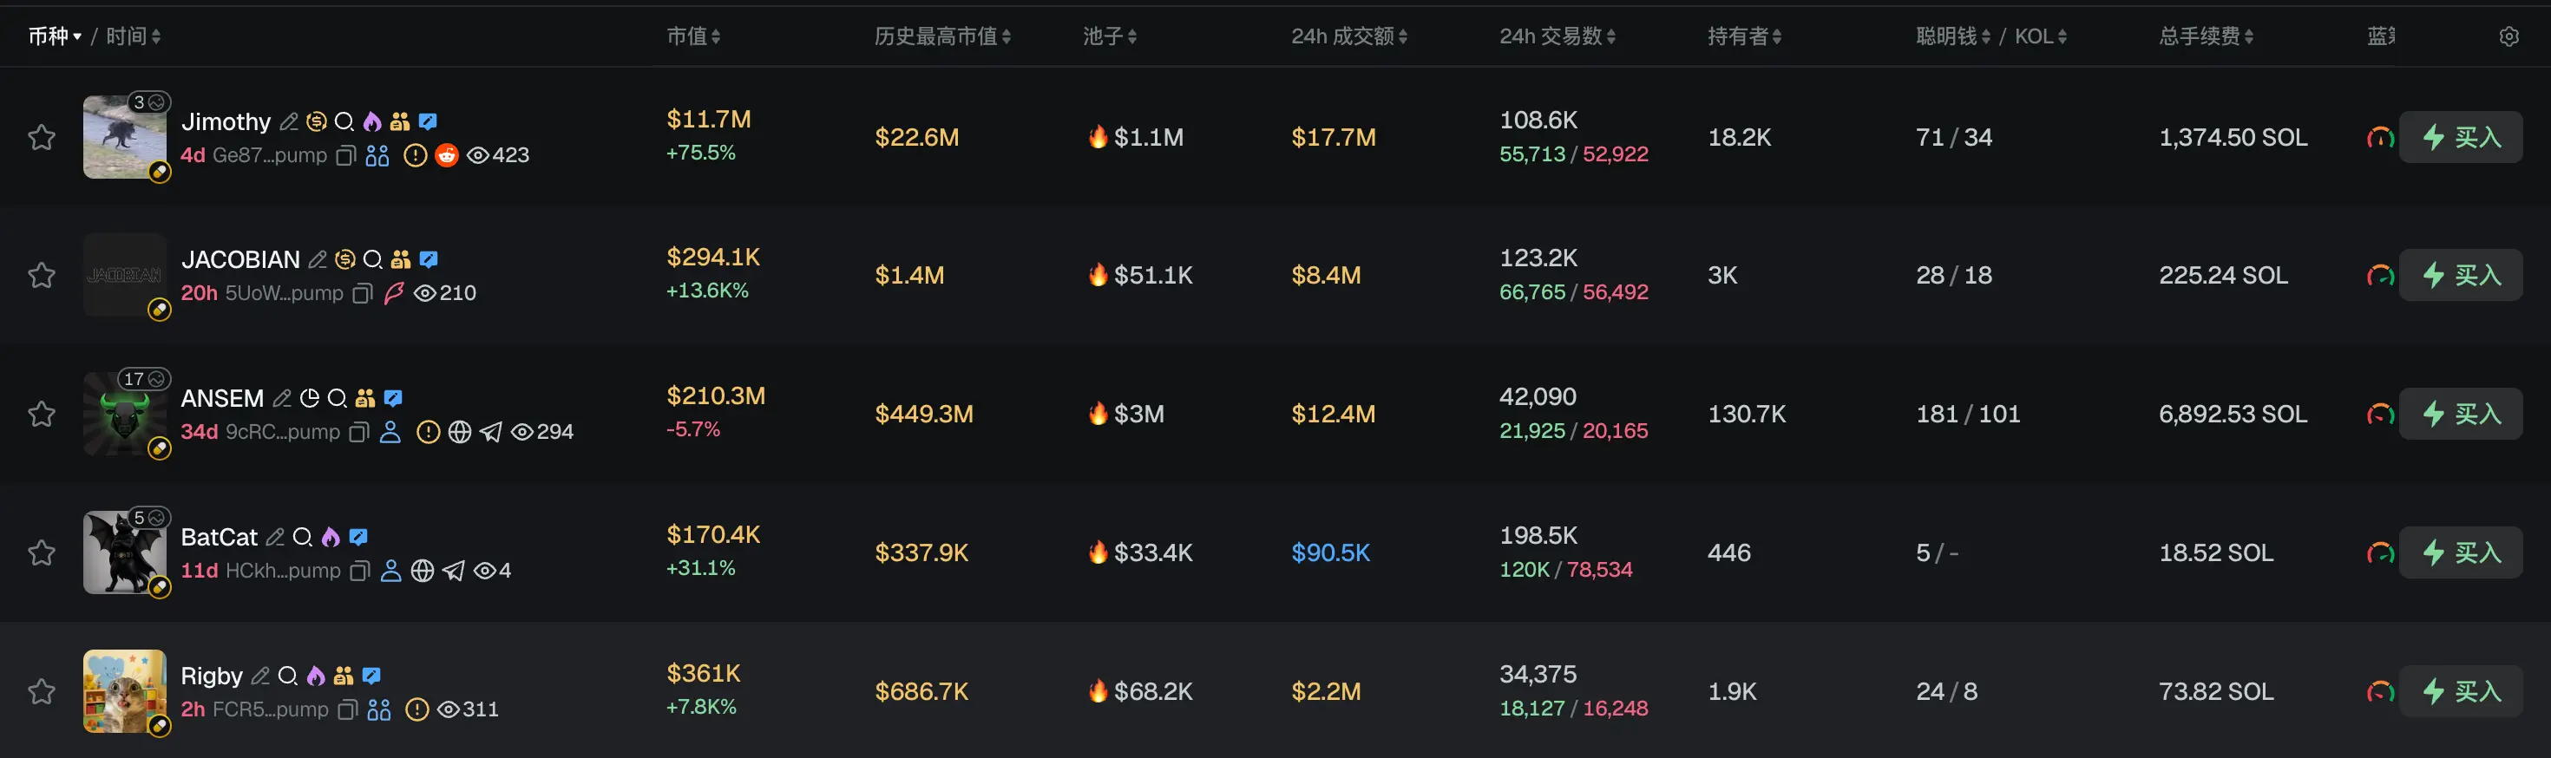
Task: Sort the list by 历史最高市值
Action: (x=943, y=36)
